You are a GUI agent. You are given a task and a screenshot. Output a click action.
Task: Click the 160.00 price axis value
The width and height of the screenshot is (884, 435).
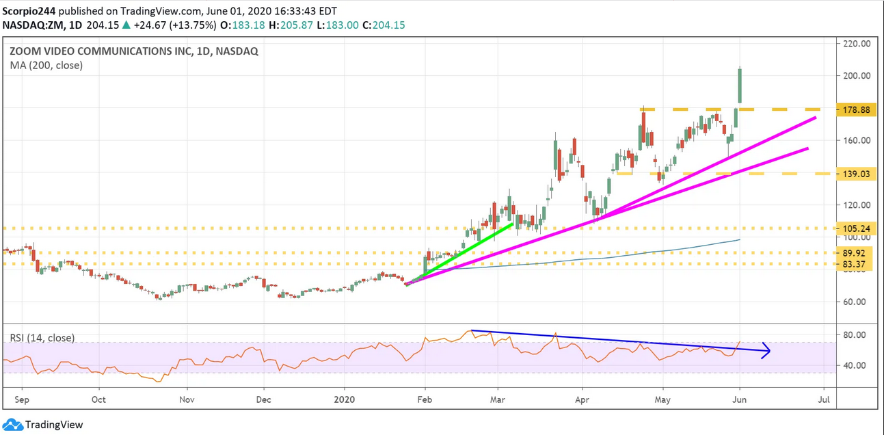tap(858, 140)
